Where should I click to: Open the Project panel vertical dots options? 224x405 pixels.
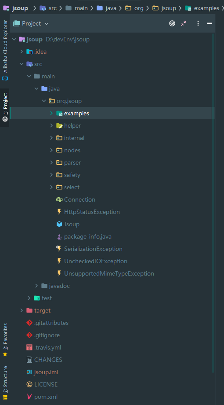[198, 23]
